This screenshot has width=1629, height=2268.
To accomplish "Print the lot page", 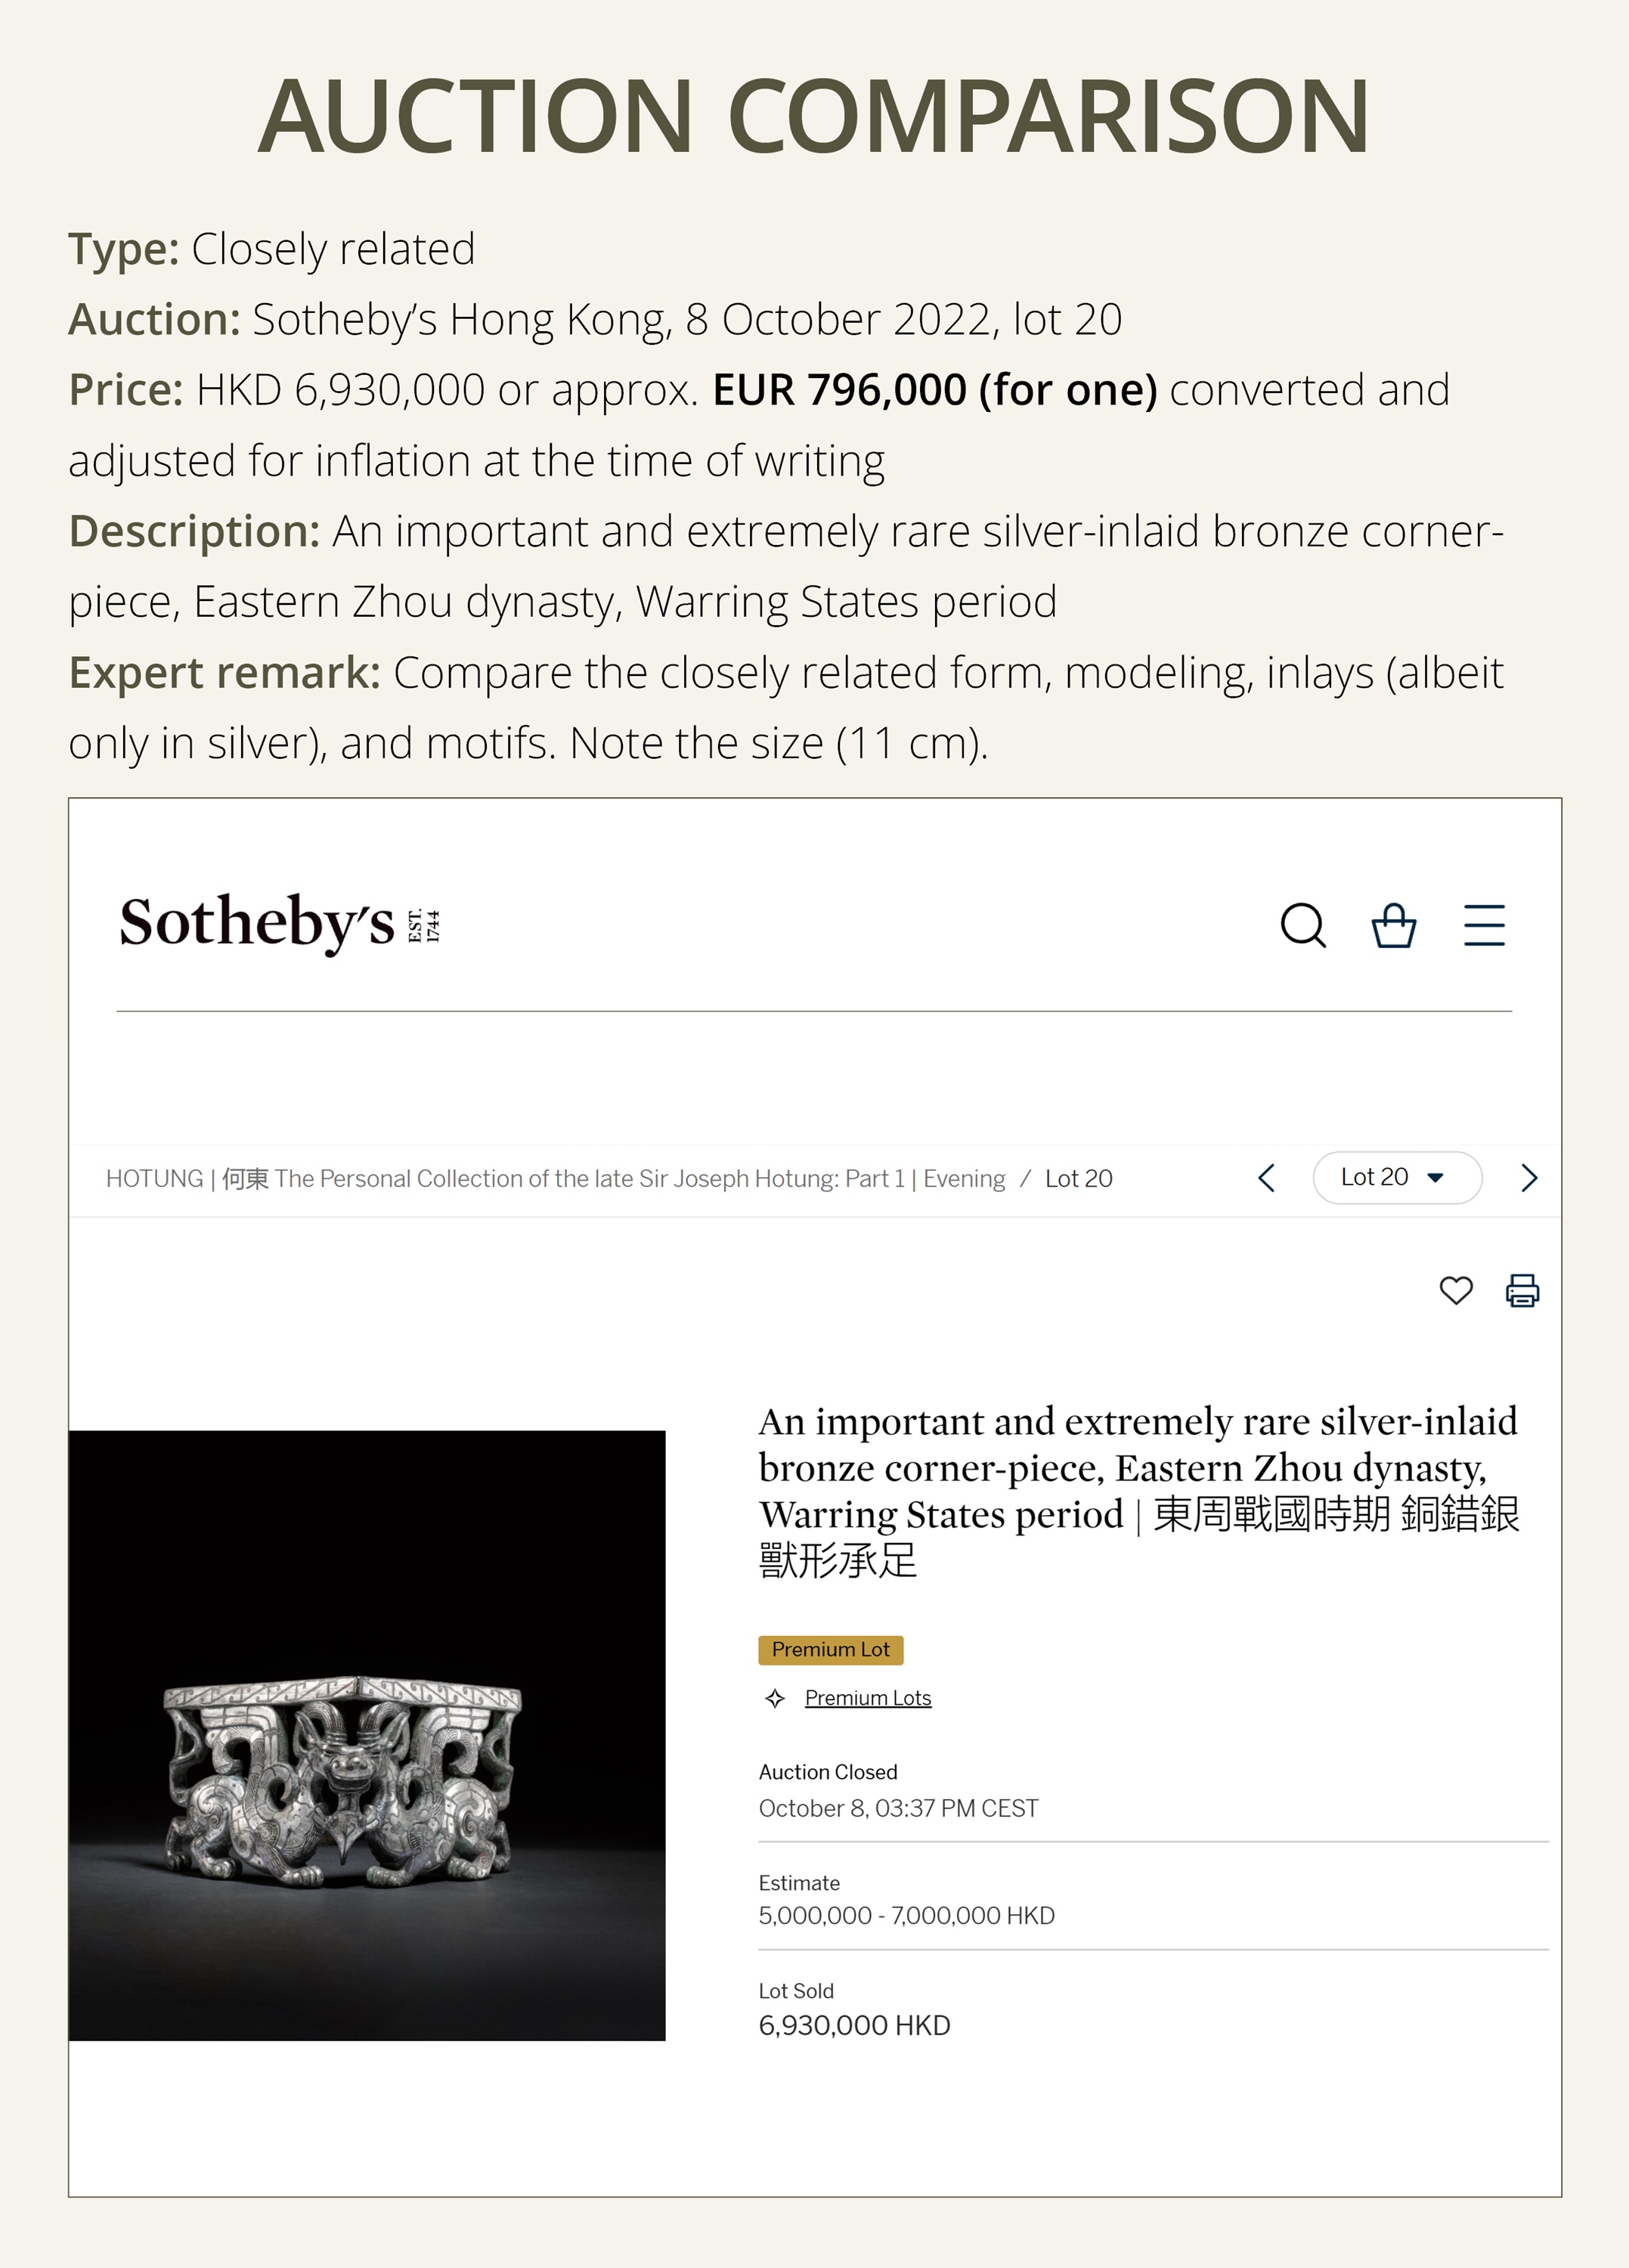I will tap(1522, 1291).
